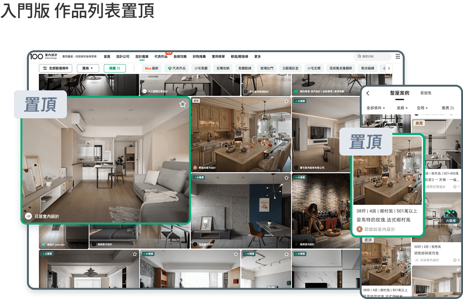Open the hamburger menu icon

[398, 56]
